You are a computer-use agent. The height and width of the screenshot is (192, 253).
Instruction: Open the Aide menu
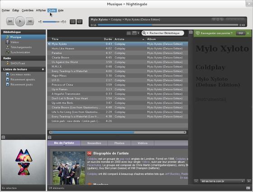tap(61, 10)
